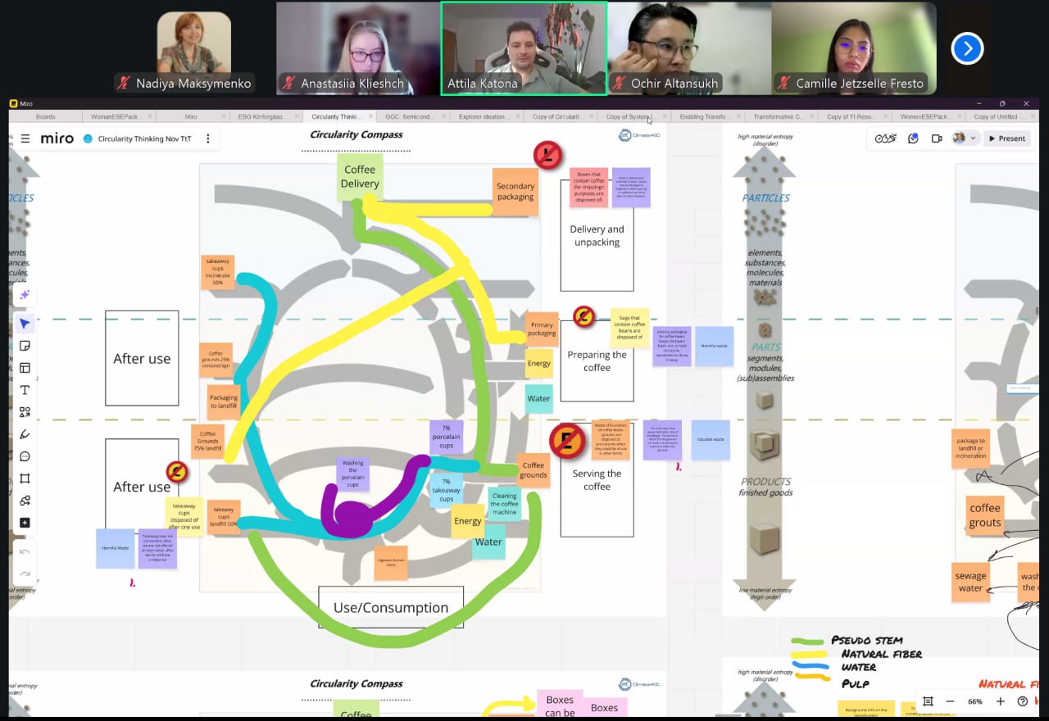
Task: Open the hamburger main menu
Action: pos(25,138)
